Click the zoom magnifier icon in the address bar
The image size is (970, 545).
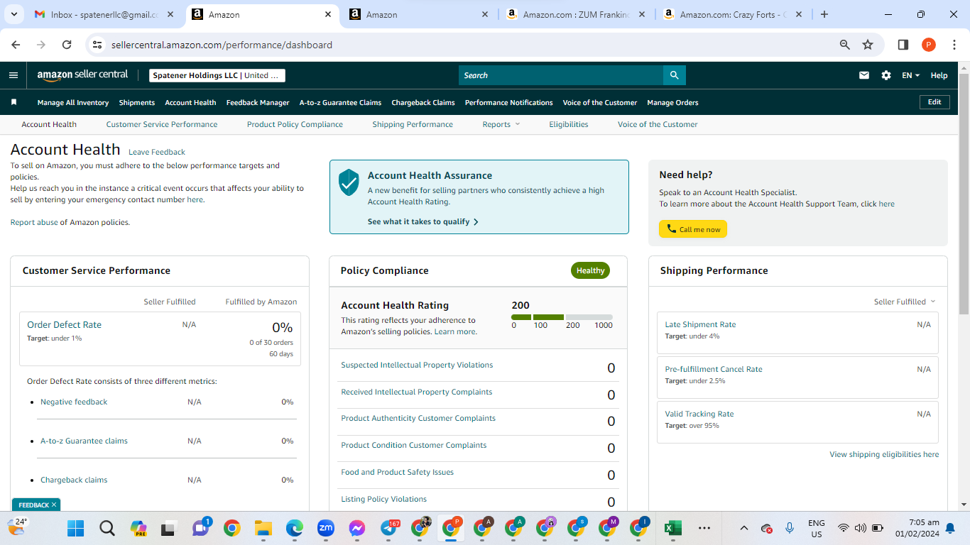[x=845, y=45]
